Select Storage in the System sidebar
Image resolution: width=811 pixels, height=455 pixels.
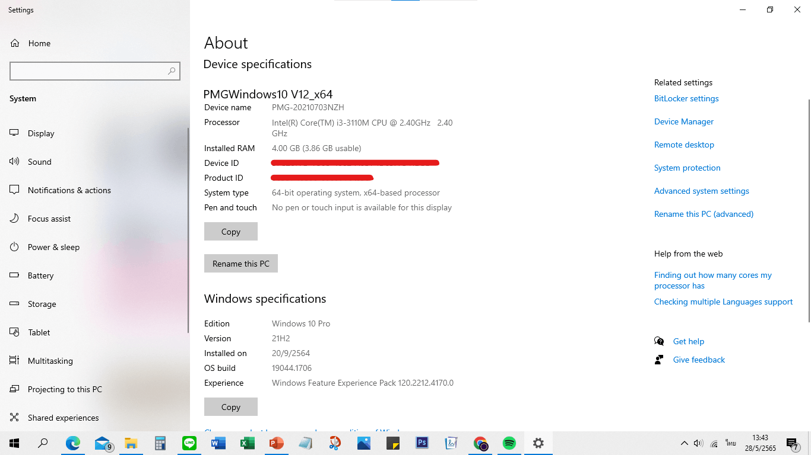click(95, 304)
